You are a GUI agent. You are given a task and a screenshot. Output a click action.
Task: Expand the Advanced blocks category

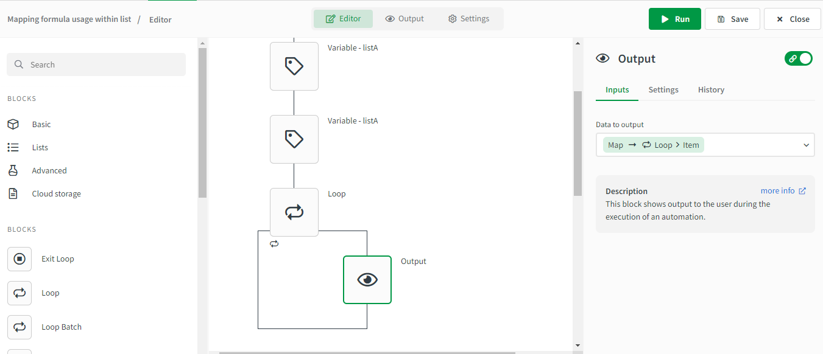coord(50,170)
